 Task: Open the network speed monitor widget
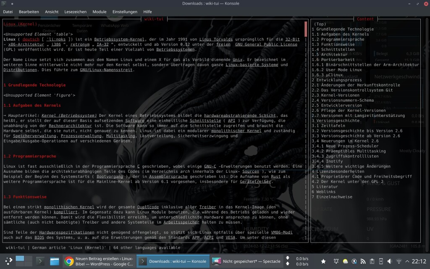point(297,261)
